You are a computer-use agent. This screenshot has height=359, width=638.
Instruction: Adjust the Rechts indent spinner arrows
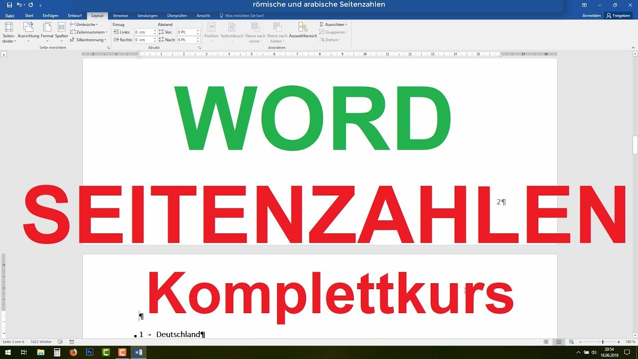(x=155, y=39)
